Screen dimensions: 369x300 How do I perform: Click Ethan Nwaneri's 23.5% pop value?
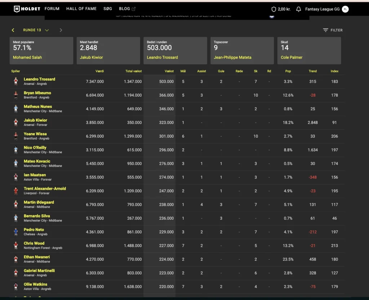pyautogui.click(x=288, y=259)
